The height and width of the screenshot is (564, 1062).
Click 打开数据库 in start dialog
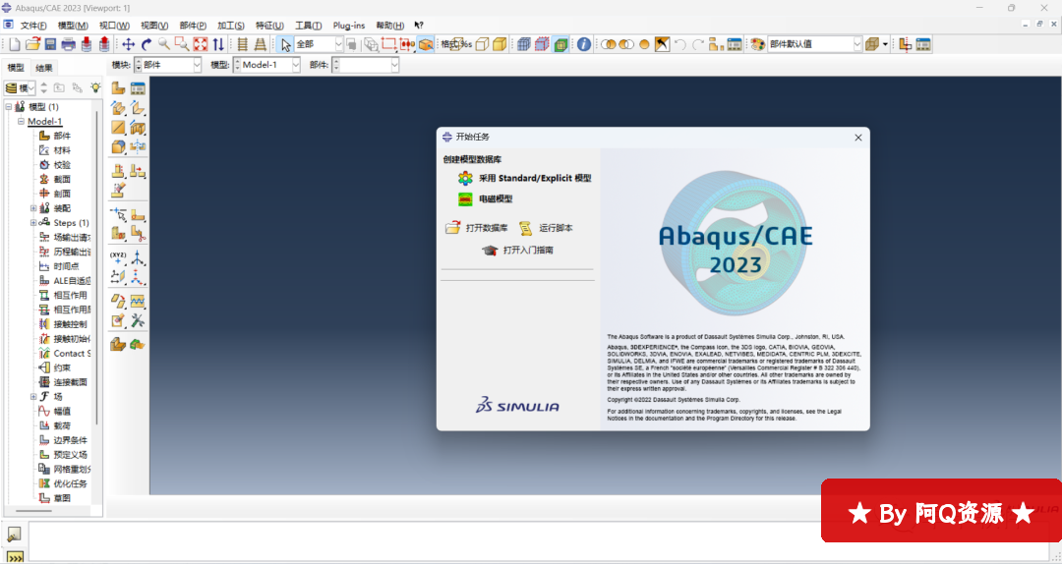(486, 228)
